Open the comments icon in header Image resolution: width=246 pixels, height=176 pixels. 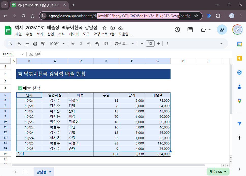190,30
